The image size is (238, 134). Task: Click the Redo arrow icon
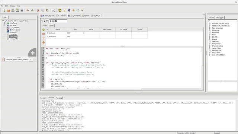[32, 10]
